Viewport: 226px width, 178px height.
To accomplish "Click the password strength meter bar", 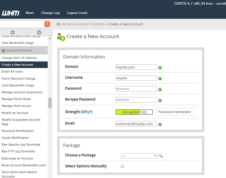I will pos(134,112).
